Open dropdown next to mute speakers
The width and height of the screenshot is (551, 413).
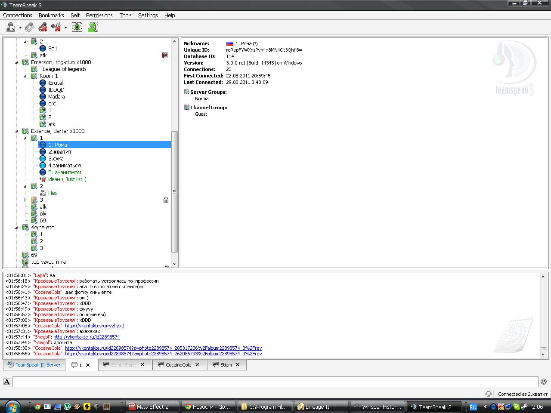point(65,28)
